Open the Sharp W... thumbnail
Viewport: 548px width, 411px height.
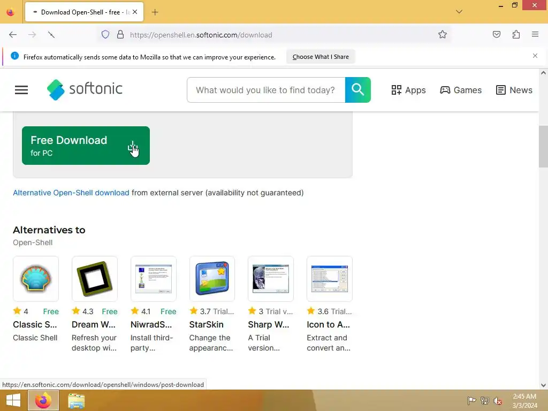(x=271, y=278)
